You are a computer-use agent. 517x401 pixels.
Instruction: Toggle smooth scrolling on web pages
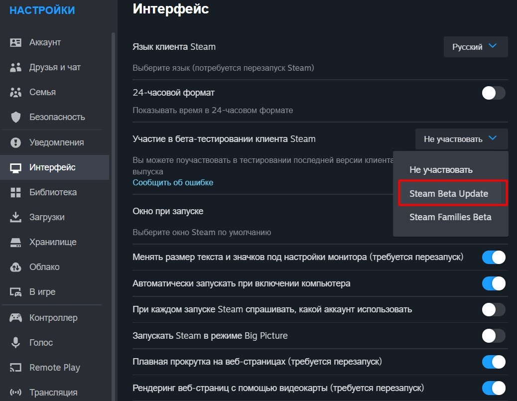tap(493, 362)
